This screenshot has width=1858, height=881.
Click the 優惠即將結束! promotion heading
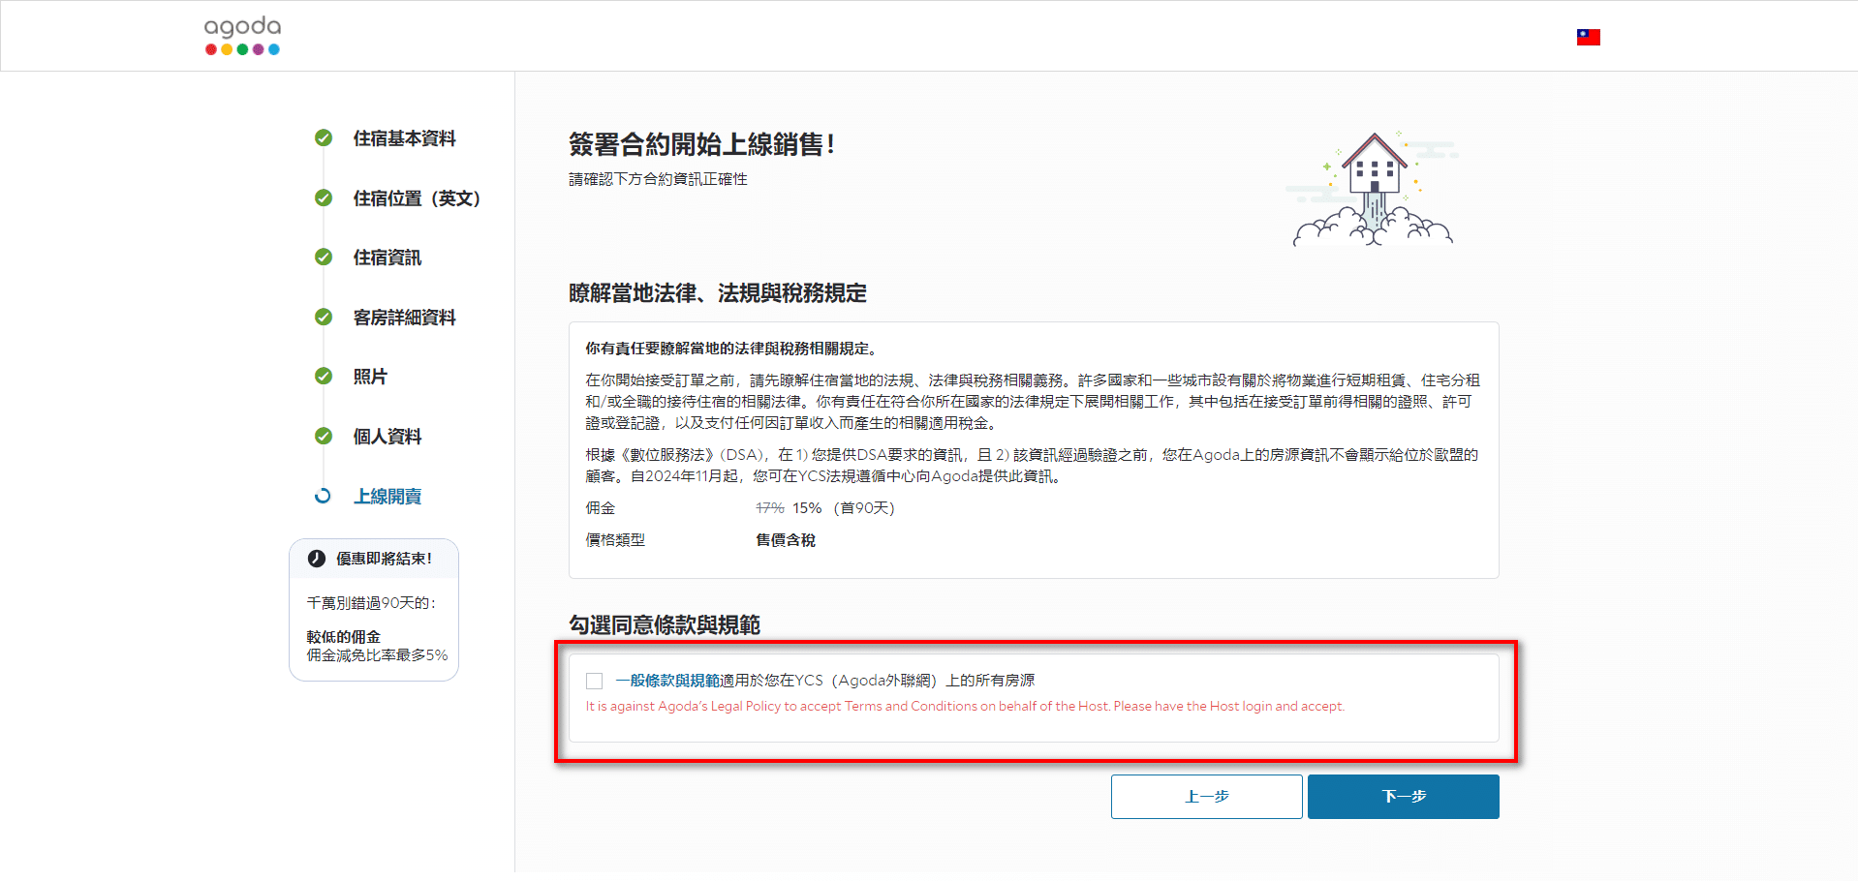point(384,559)
